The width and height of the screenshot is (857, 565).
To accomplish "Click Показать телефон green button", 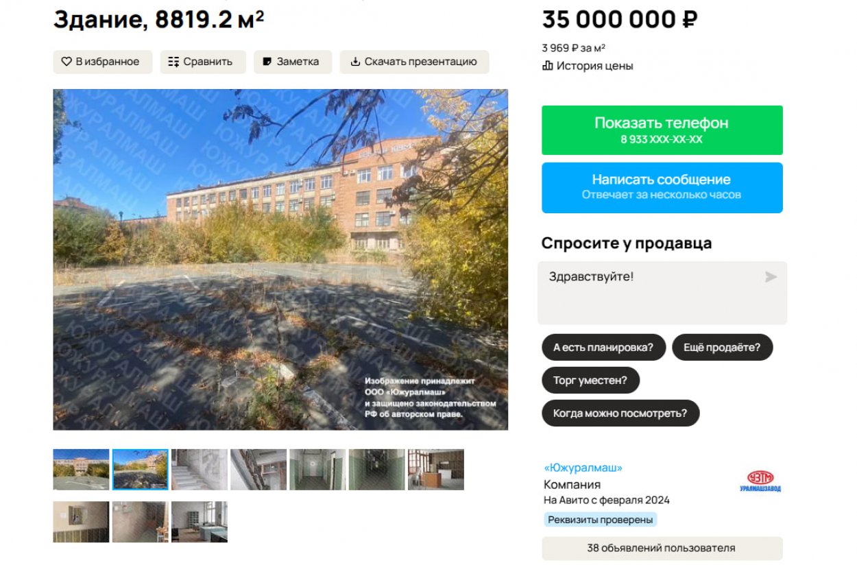I will pos(662,130).
